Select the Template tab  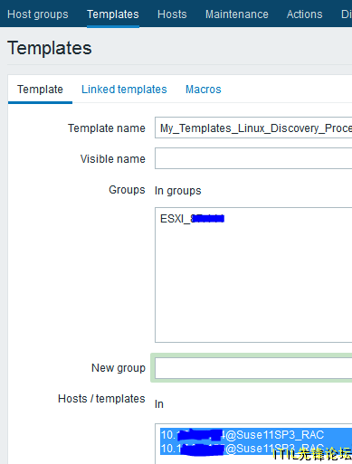point(40,90)
